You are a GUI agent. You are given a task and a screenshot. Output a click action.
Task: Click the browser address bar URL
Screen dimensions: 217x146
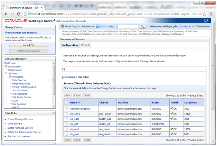115,14
